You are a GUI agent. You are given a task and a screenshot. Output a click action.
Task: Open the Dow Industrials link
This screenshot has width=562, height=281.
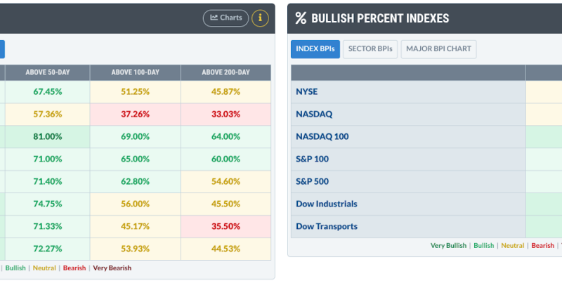[327, 204]
